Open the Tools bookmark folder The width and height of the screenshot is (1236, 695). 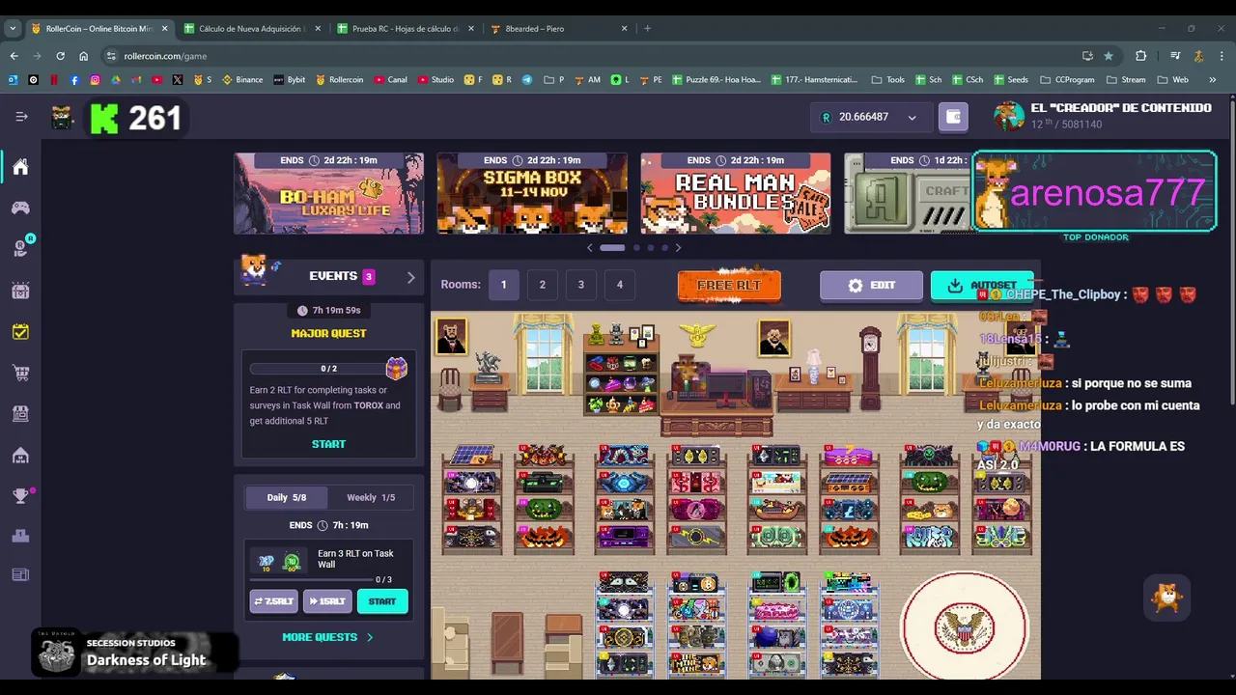[887, 79]
